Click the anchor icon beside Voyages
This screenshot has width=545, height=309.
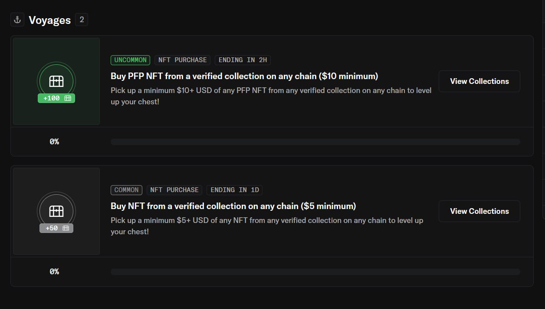pos(17,20)
